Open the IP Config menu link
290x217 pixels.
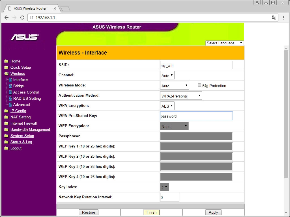point(18,111)
